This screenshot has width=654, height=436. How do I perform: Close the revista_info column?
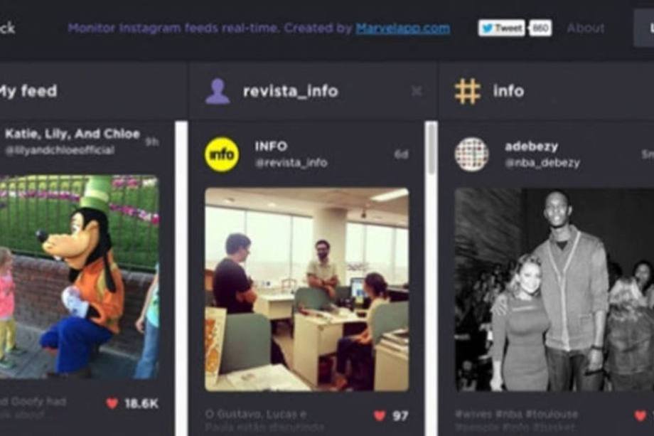[x=417, y=91]
